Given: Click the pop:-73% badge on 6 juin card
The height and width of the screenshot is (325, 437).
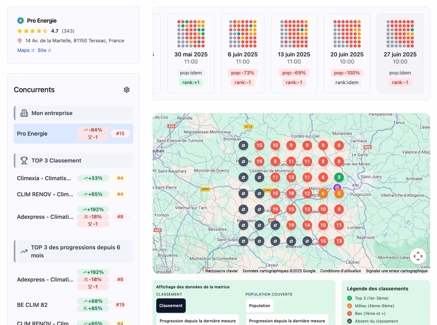Looking at the screenshot, I should [x=243, y=73].
